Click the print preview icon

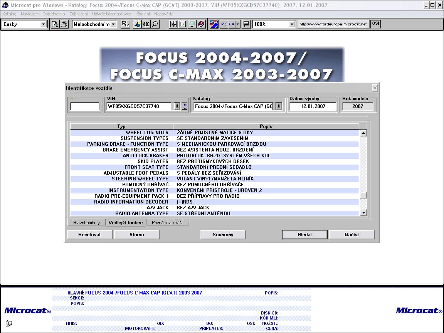[x=55, y=24]
